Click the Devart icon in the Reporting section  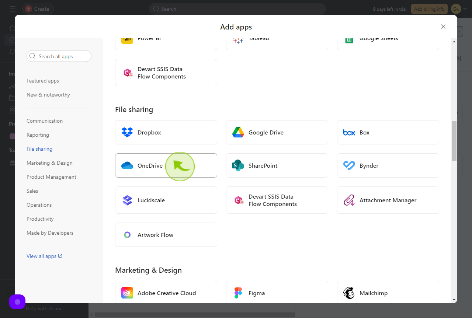[128, 73]
